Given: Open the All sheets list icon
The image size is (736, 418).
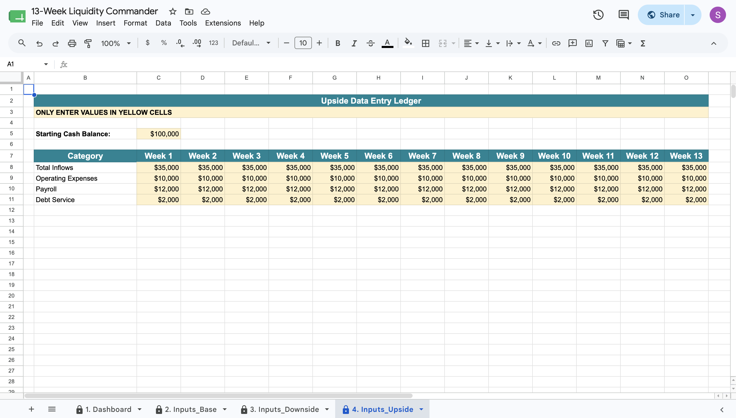Looking at the screenshot, I should click(x=52, y=409).
